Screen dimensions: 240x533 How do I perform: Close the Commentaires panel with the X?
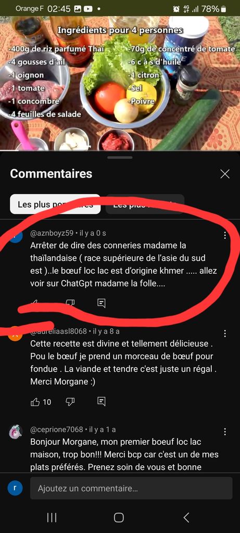[225, 174]
